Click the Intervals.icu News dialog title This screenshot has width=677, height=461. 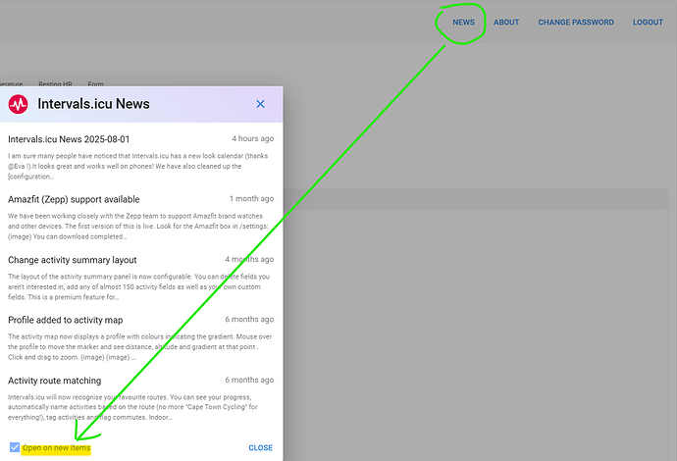(x=93, y=104)
